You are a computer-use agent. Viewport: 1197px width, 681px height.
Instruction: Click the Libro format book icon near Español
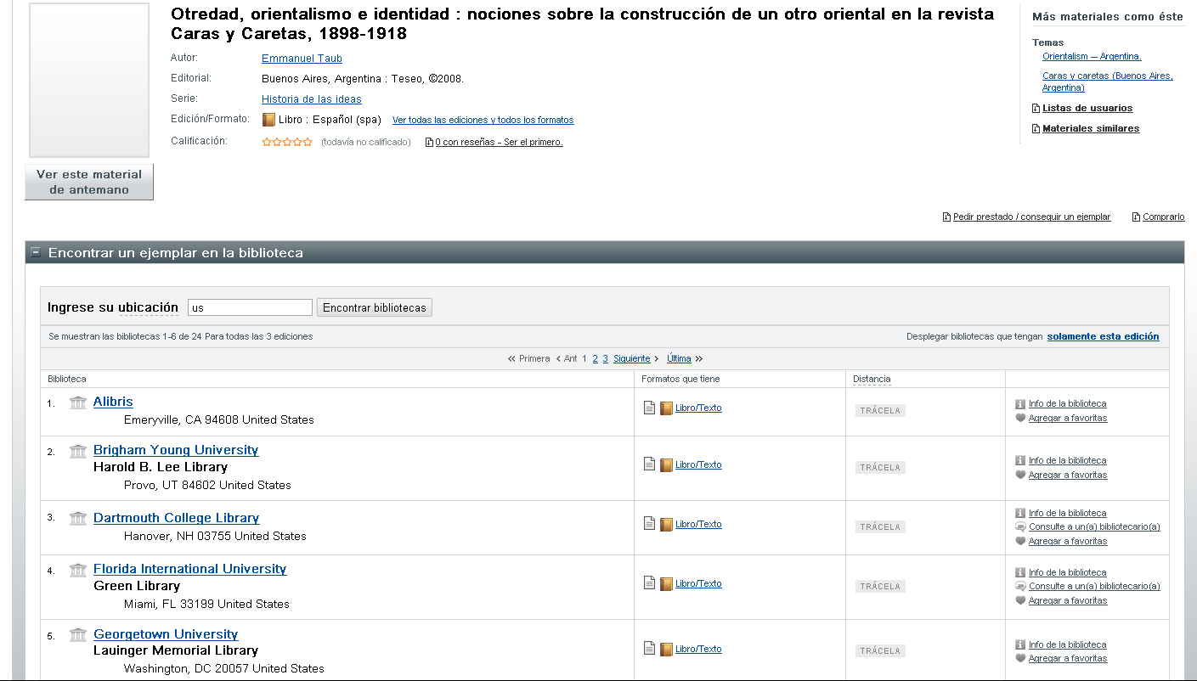click(268, 120)
